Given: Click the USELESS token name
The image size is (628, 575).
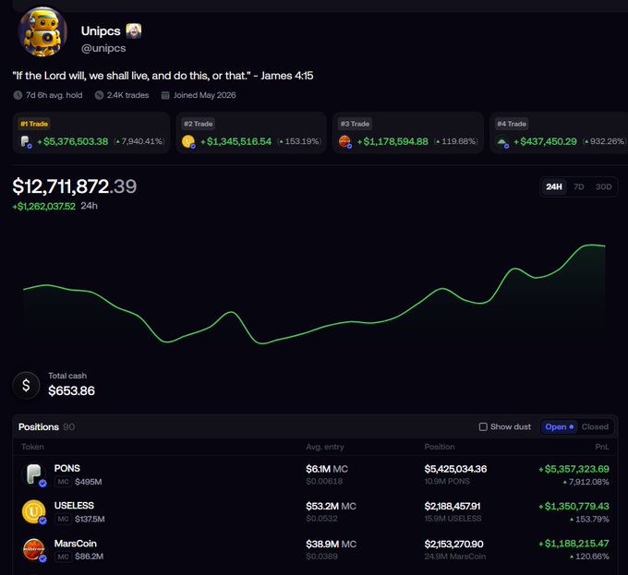Looking at the screenshot, I should click(74, 506).
